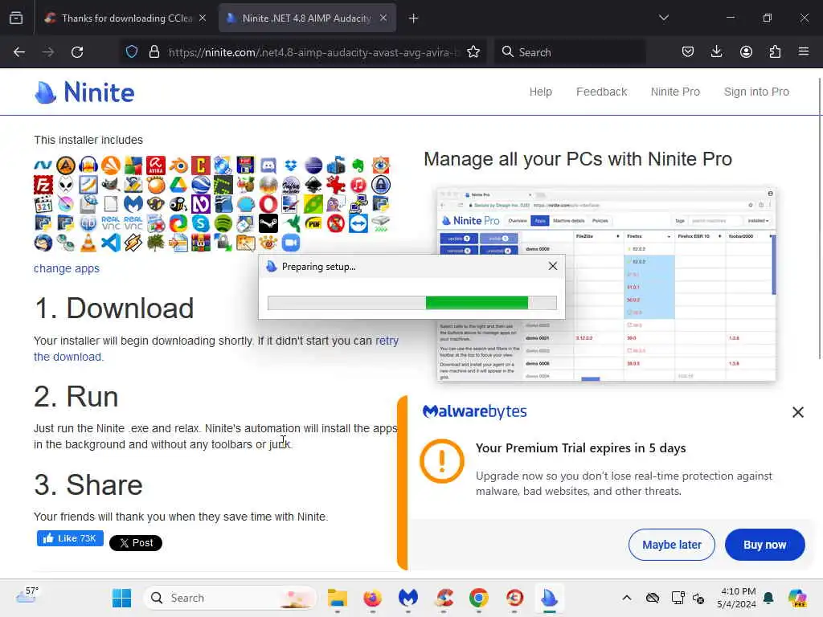823x617 pixels.
Task: Click the red Avira icon
Action: point(156,165)
